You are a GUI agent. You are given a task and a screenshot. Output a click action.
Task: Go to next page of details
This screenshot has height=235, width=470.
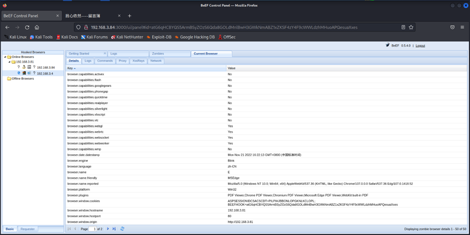pyautogui.click(x=108, y=229)
